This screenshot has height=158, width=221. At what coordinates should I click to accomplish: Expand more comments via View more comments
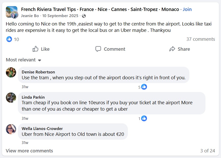coord(29,151)
